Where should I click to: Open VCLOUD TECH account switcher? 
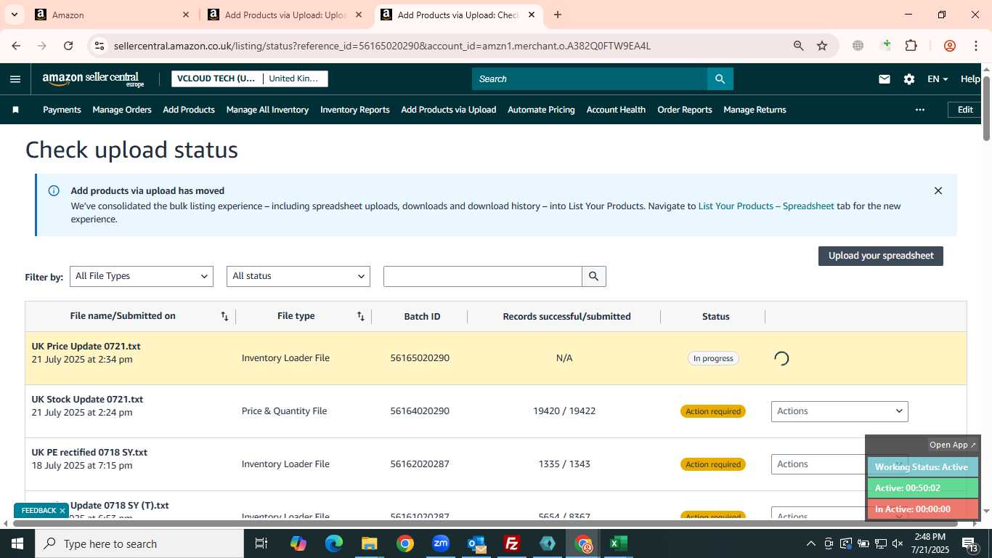[x=216, y=78]
